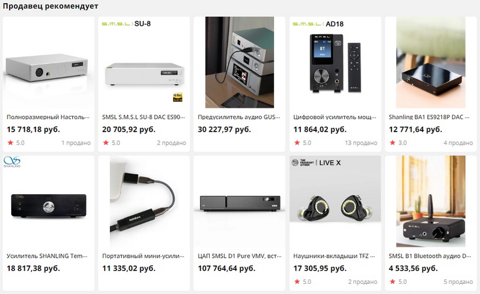Click the 107 764,64 руб. price

(227, 268)
